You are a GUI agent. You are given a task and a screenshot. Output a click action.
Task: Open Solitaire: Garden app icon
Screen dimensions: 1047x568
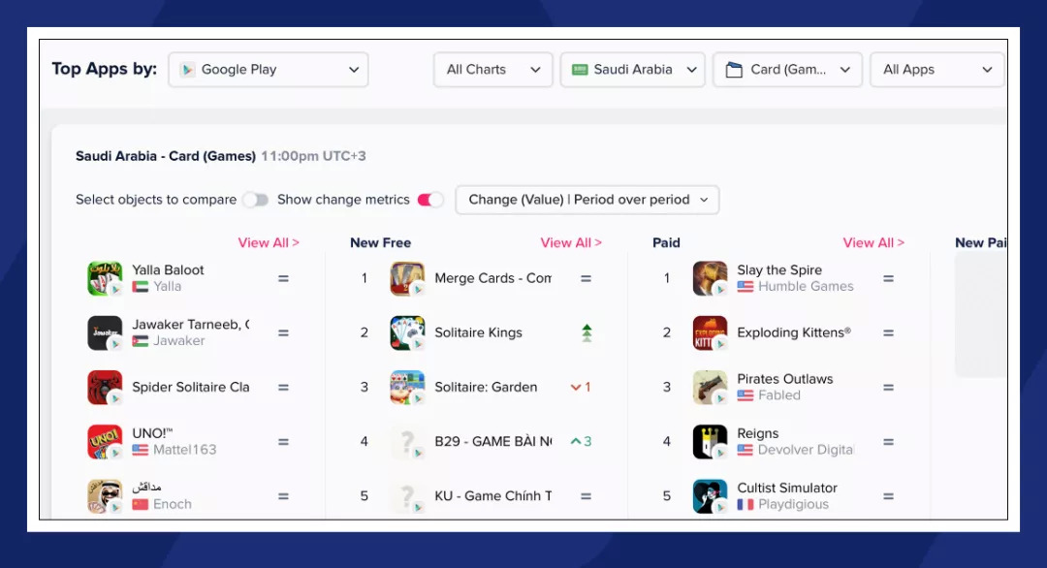[407, 387]
